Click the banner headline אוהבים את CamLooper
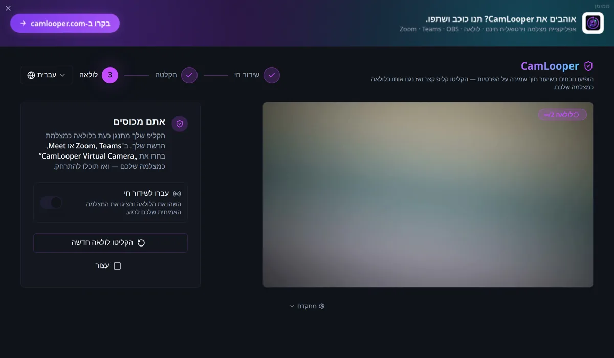Viewport: 614px width, 358px height. click(501, 19)
